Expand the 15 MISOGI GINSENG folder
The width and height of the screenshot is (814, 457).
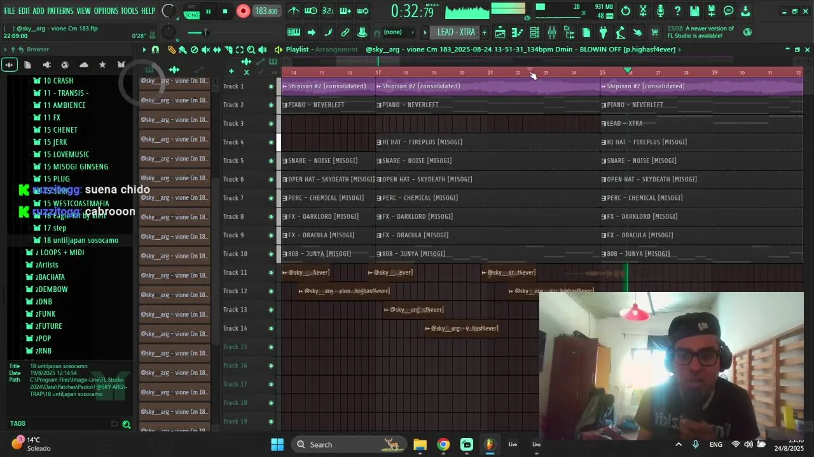(x=71, y=167)
